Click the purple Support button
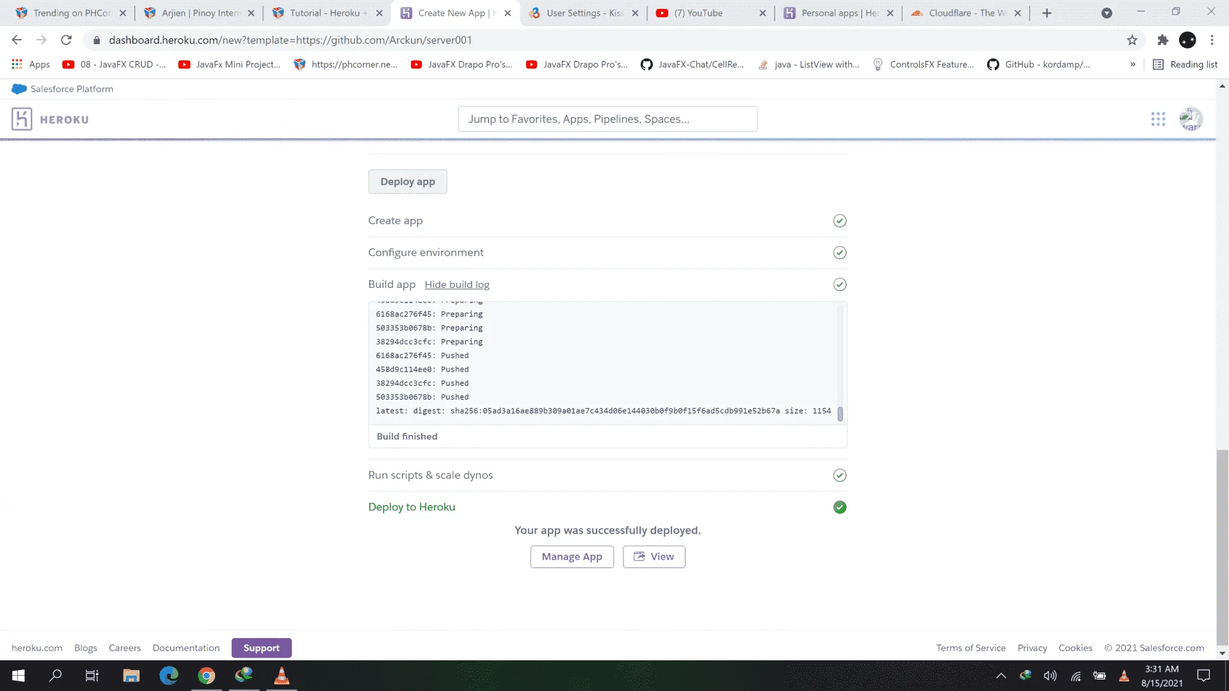 pyautogui.click(x=261, y=648)
